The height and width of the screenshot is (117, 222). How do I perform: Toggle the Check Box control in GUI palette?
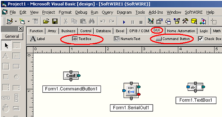point(210,39)
